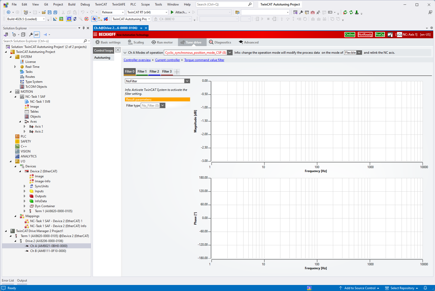Open the Debug menu
This screenshot has height=291, width=435.
click(85, 4)
